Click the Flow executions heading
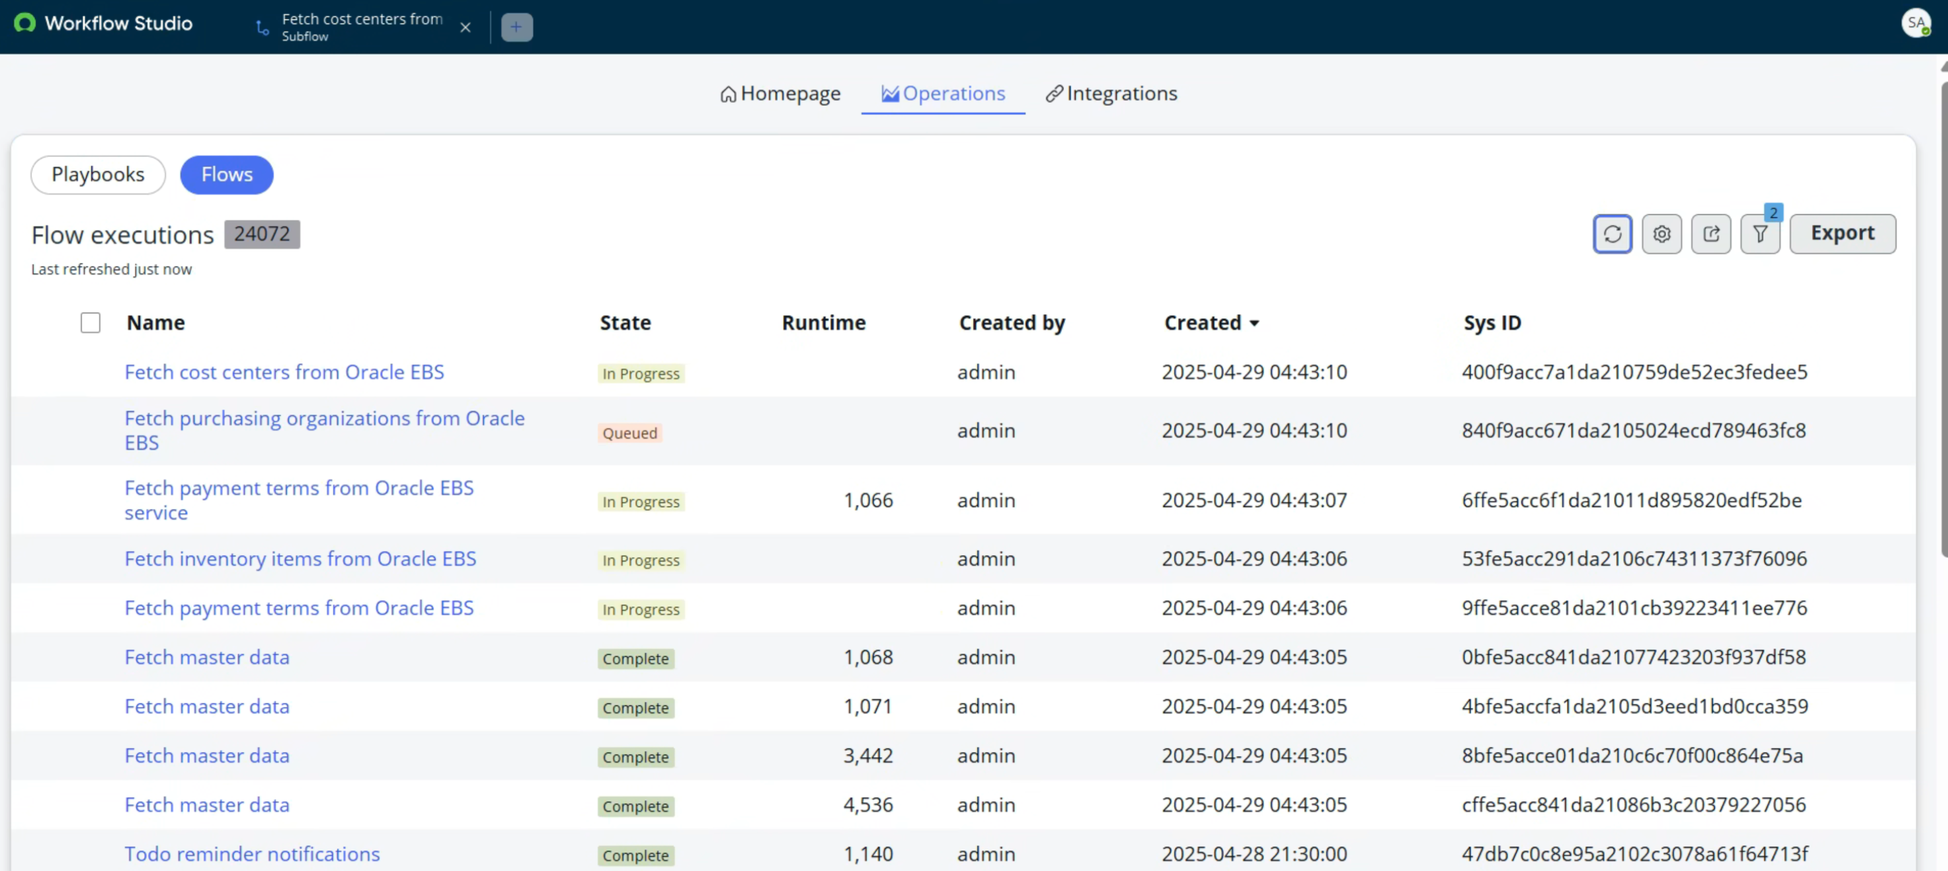 point(123,235)
